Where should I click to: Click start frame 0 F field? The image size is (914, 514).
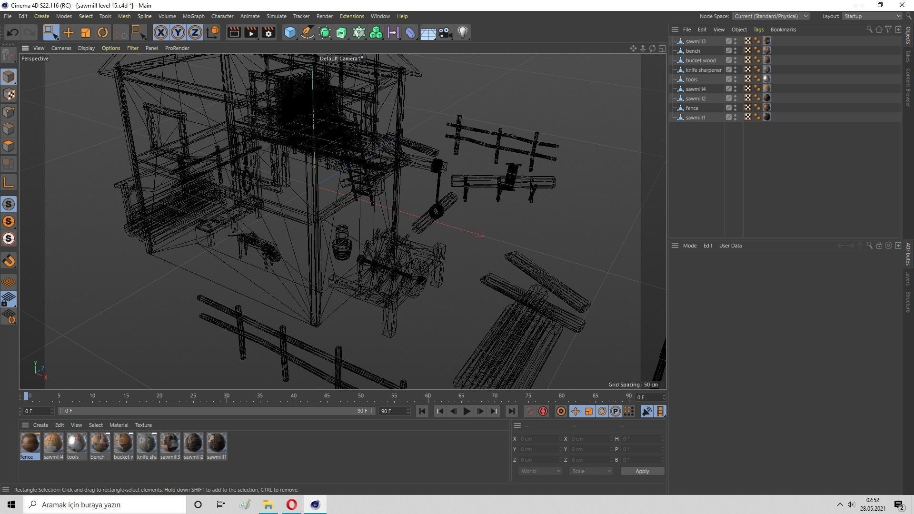[x=39, y=411]
